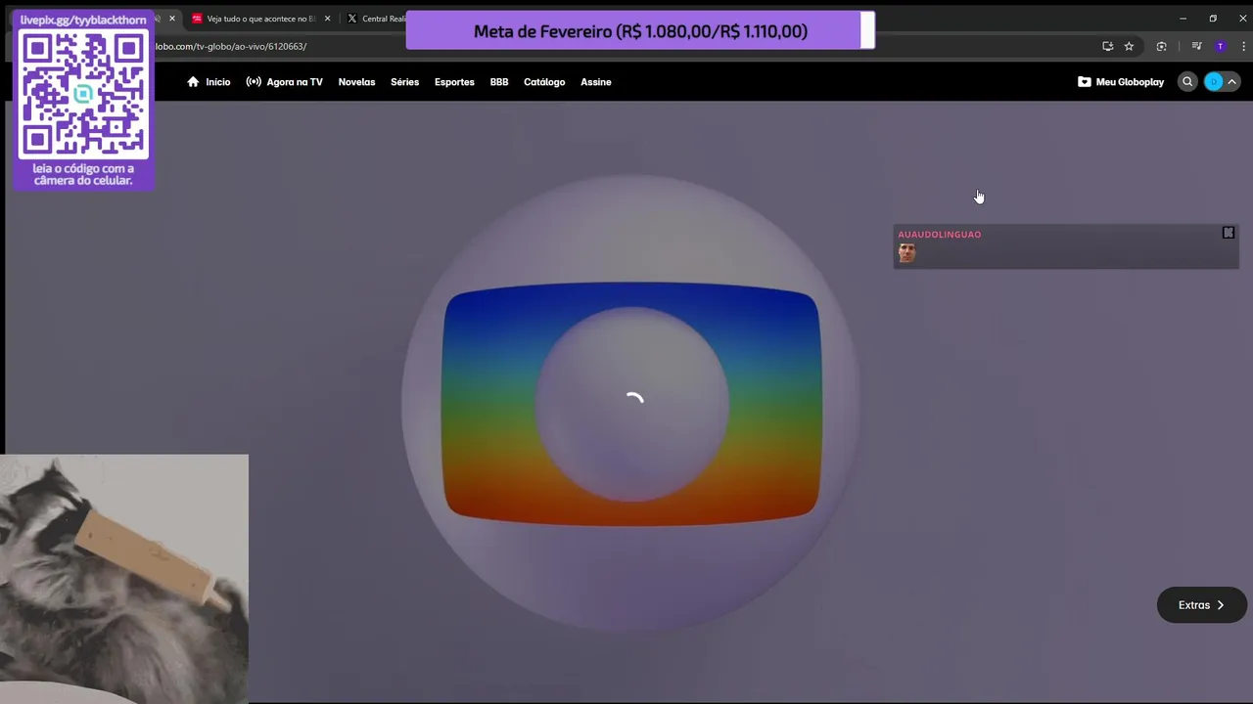Open the Catálogo menu item

pos(544,82)
